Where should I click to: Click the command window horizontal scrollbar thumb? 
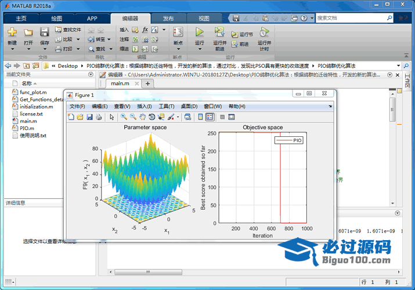148,272
